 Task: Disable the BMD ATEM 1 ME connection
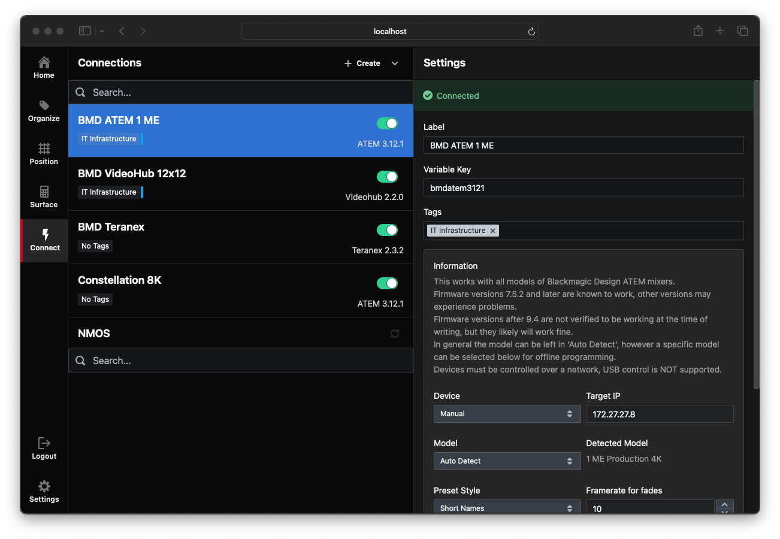[387, 123]
